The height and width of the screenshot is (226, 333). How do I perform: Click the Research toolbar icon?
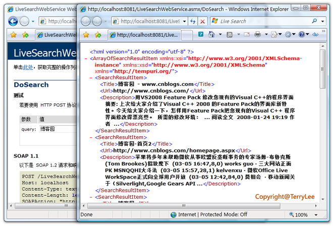(x=315, y=34)
